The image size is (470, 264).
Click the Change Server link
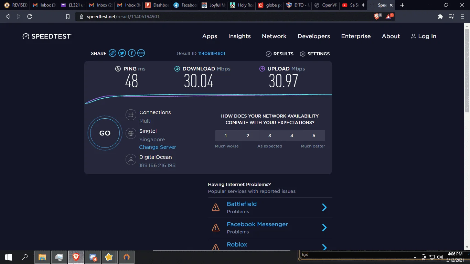click(158, 147)
